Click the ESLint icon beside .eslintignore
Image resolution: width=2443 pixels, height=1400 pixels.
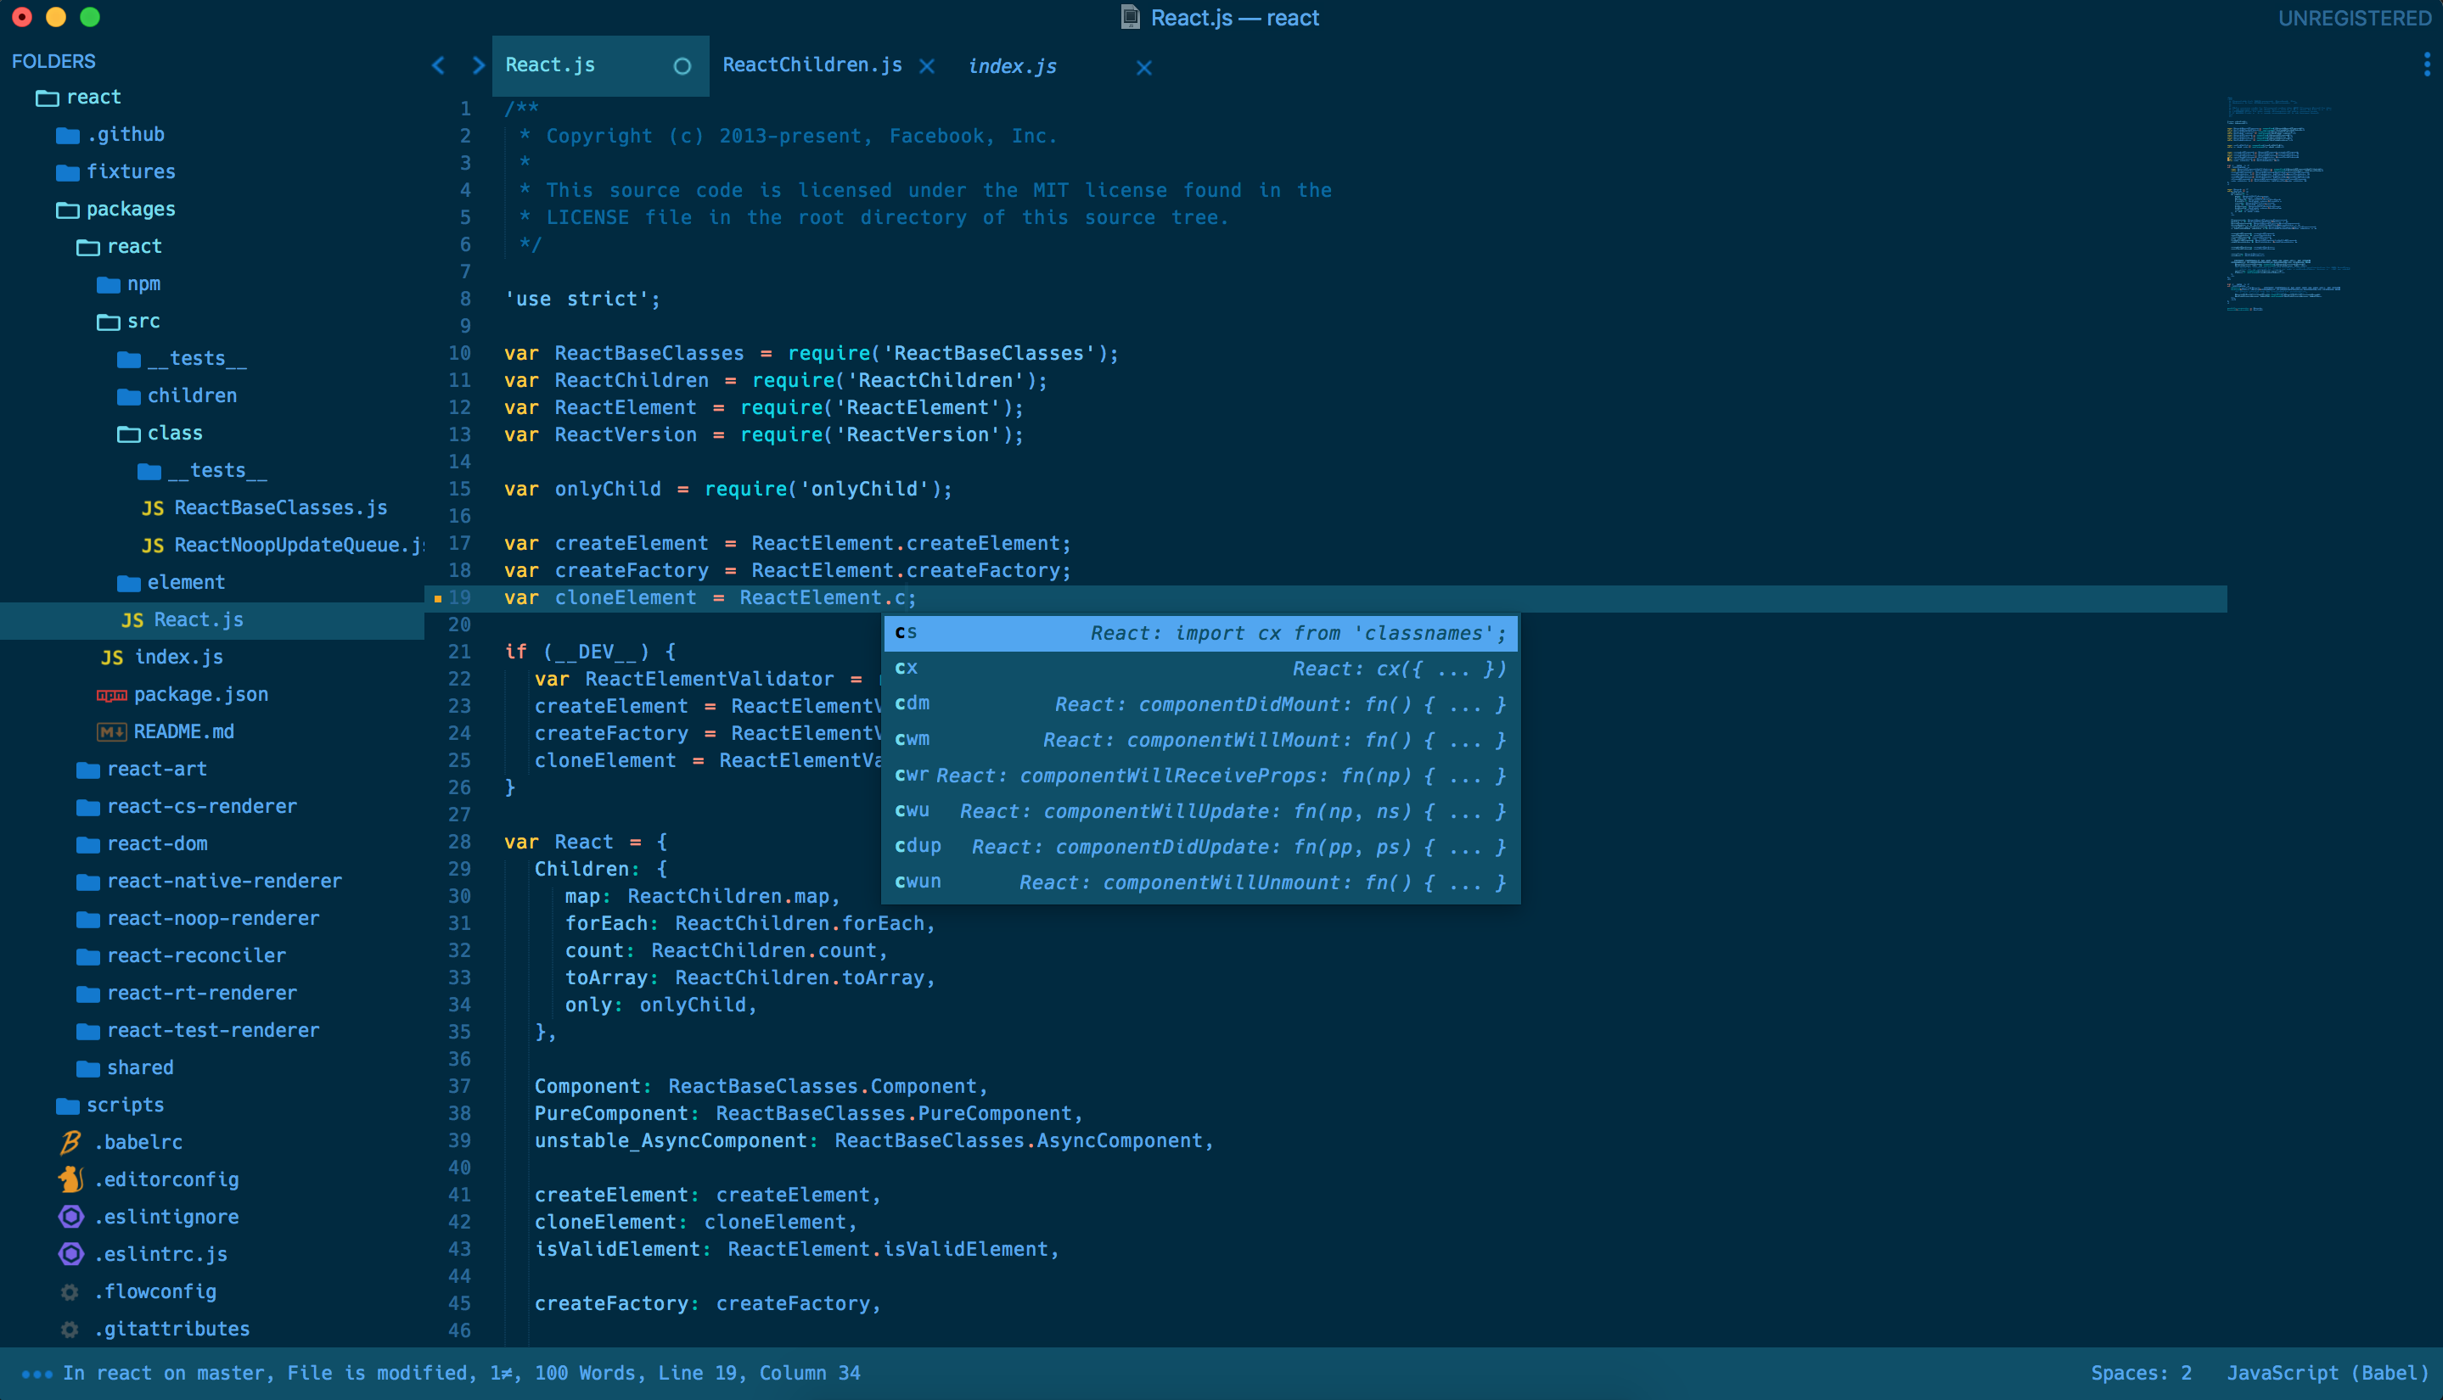pos(71,1218)
